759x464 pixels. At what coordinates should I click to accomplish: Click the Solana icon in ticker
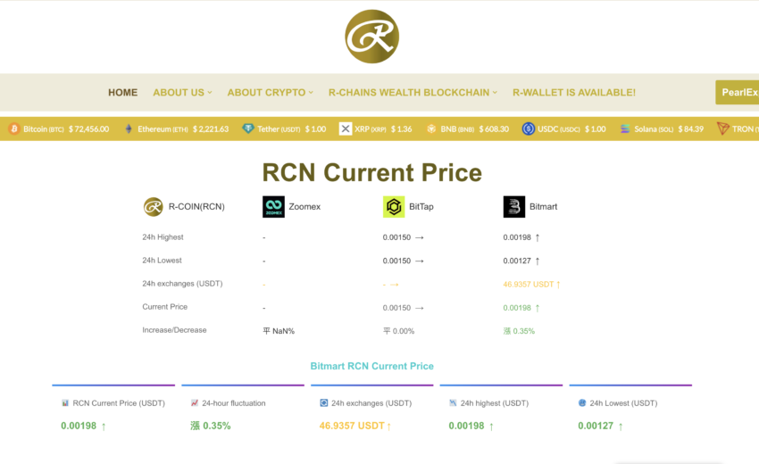tap(625, 128)
